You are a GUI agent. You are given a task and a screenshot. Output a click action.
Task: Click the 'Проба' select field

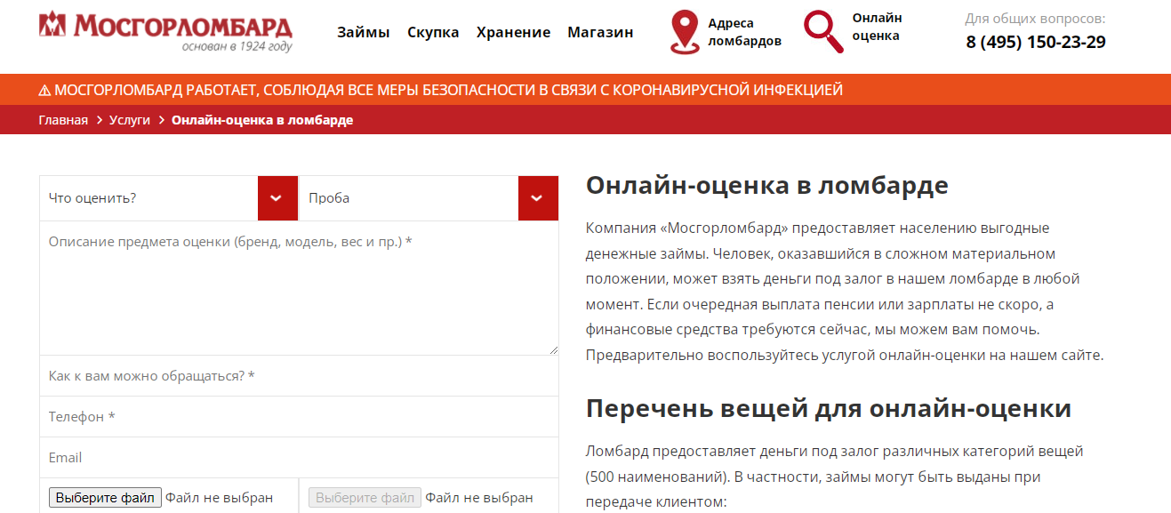coord(429,198)
